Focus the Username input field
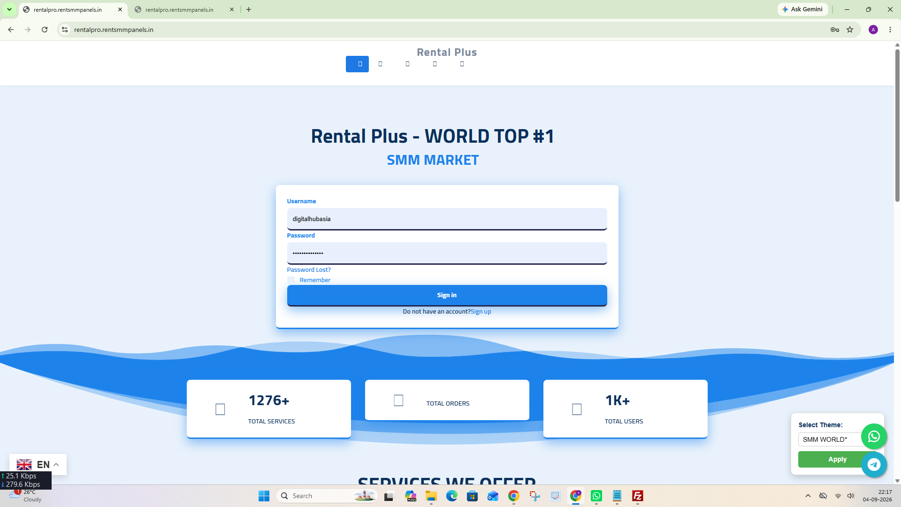 [447, 219]
